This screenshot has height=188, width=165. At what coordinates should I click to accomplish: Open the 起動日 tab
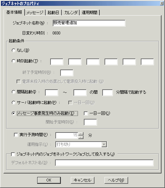[53, 12]
